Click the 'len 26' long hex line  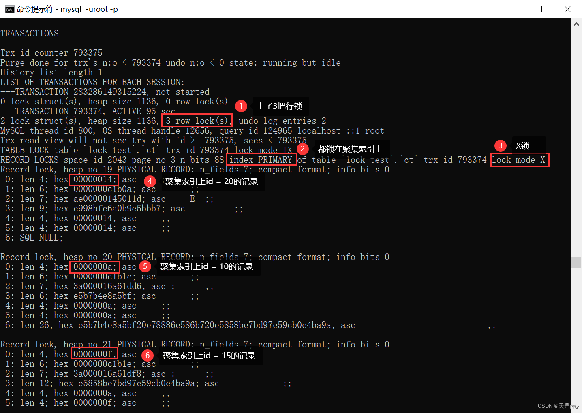pyautogui.click(x=250, y=325)
